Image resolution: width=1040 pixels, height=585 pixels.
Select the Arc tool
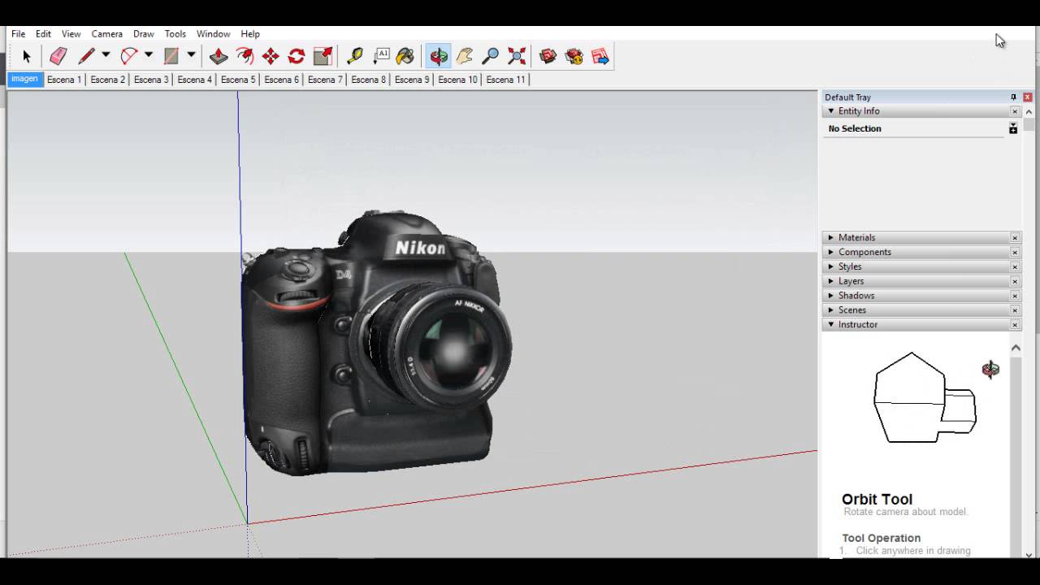pyautogui.click(x=128, y=56)
